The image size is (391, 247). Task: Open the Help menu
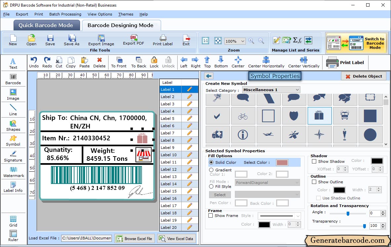[144, 14]
